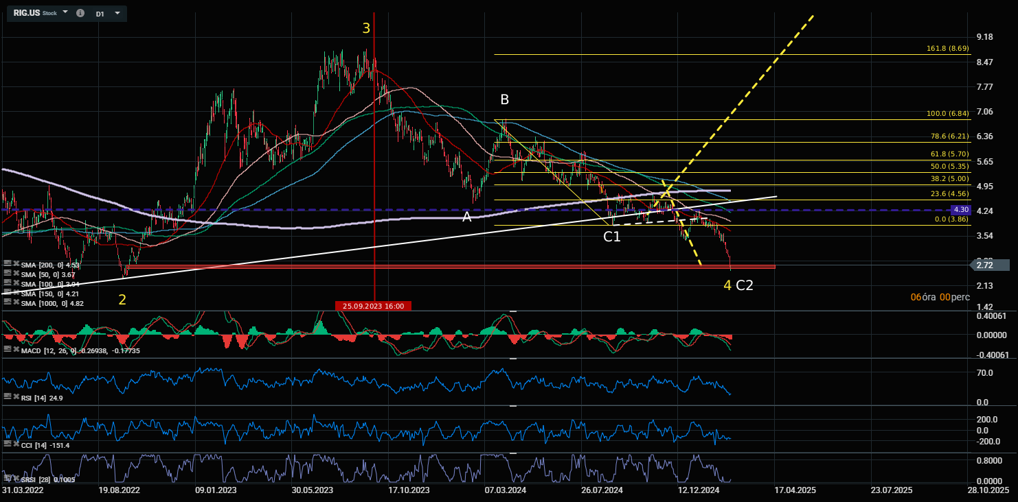The image size is (1018, 502).
Task: Select the yellow '4 C2' wave label
Action: (x=738, y=285)
